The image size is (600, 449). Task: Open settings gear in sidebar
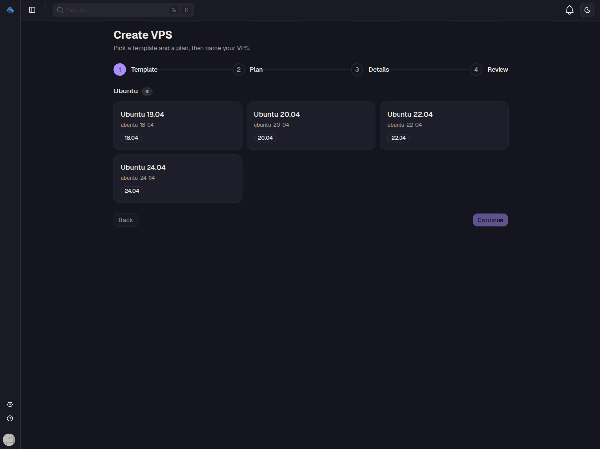(10, 404)
